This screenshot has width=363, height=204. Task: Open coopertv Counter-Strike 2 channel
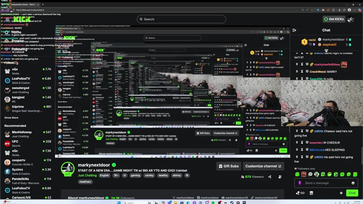28,162
